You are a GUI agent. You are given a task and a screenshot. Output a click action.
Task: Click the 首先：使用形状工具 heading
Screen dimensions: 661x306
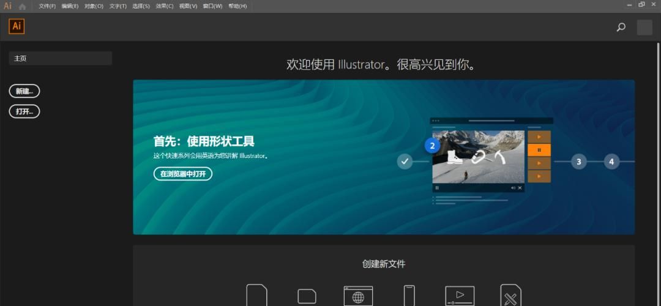coord(204,141)
